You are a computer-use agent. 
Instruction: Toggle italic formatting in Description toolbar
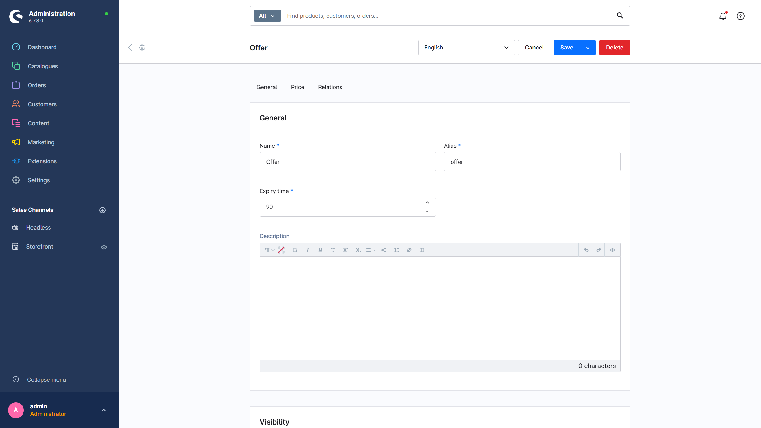[308, 250]
